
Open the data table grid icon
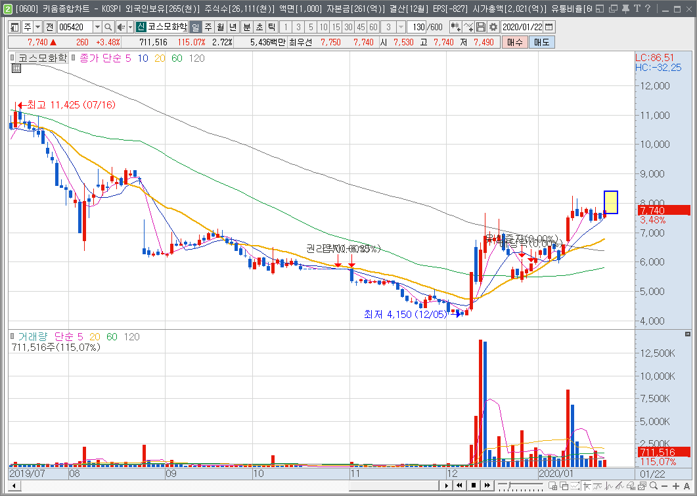click(x=16, y=68)
